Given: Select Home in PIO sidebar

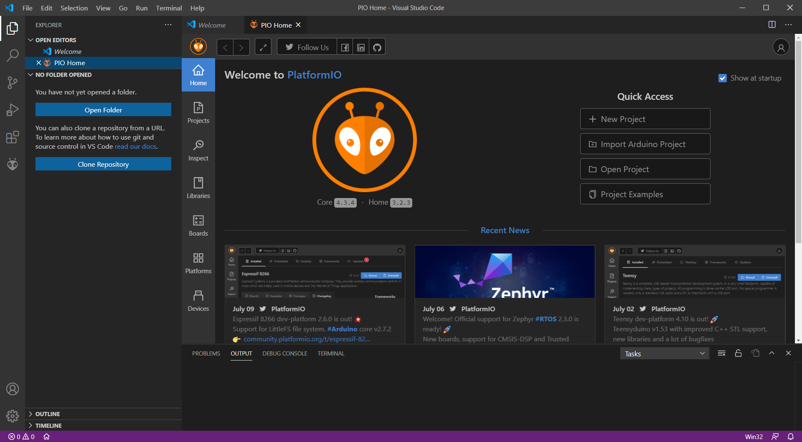Looking at the screenshot, I should 198,75.
